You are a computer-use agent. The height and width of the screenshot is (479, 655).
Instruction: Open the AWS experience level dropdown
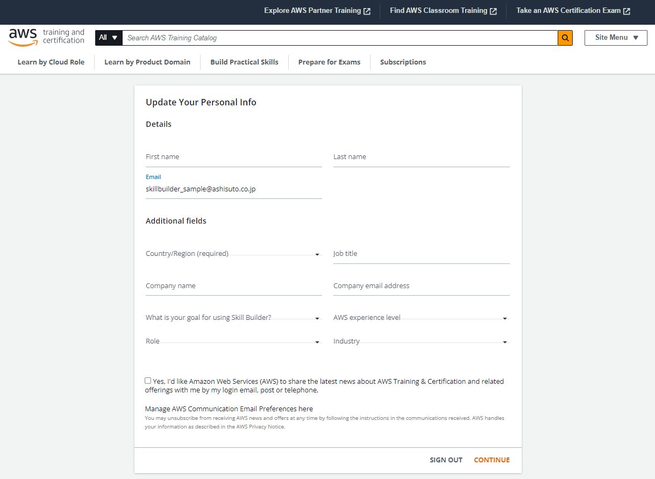click(x=421, y=318)
